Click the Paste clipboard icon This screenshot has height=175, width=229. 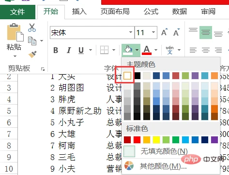pos(15,32)
